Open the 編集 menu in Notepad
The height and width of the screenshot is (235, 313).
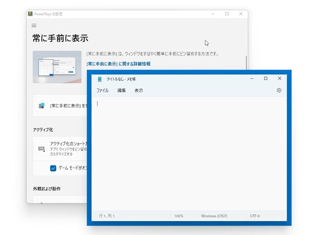click(121, 91)
